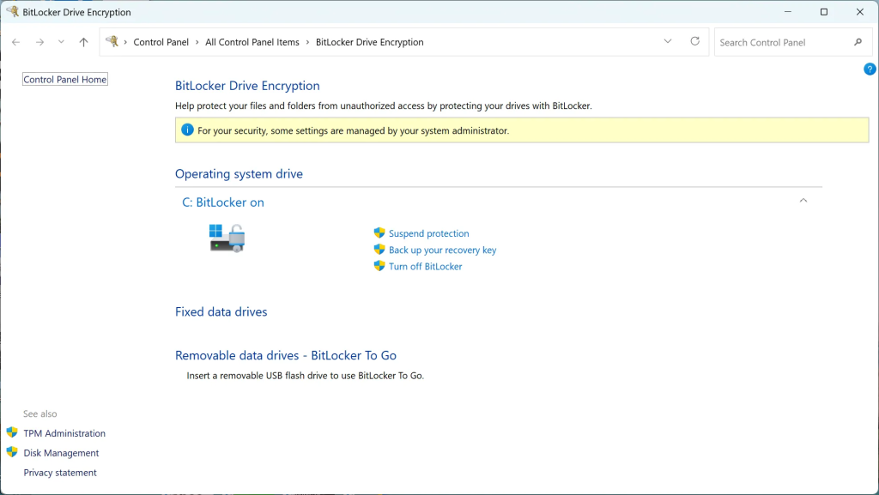Screen dimensions: 879x495
Task: Launch Disk Management from See also
Action: (61, 453)
